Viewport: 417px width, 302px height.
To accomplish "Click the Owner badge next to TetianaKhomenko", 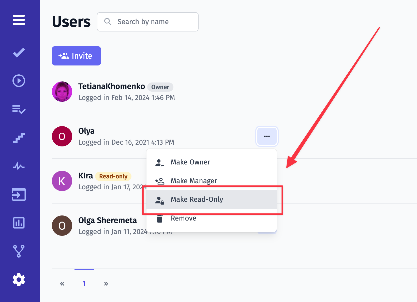I will click(x=160, y=87).
